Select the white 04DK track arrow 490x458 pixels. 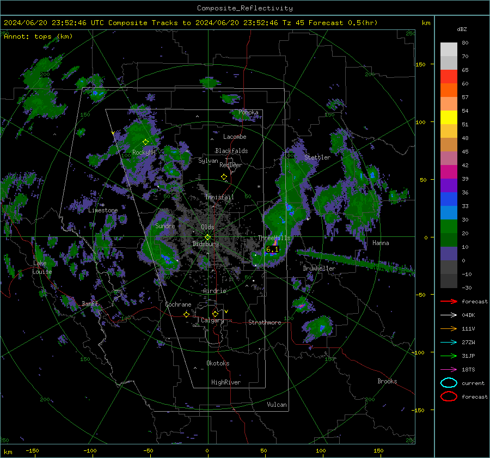point(449,315)
